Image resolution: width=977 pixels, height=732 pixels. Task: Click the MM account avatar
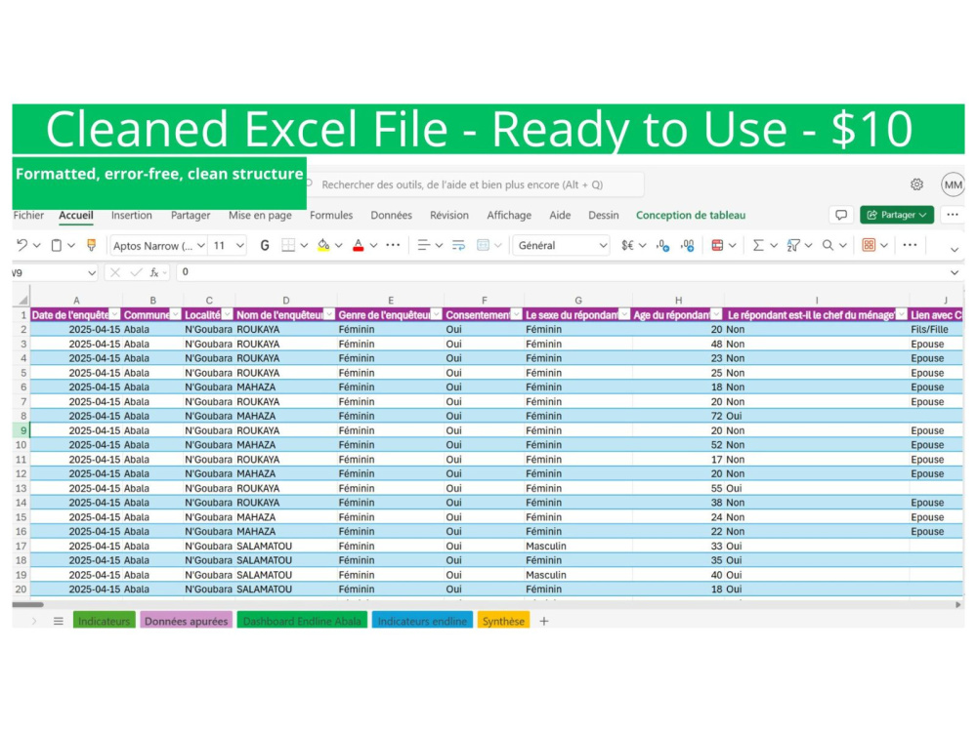[x=953, y=184]
